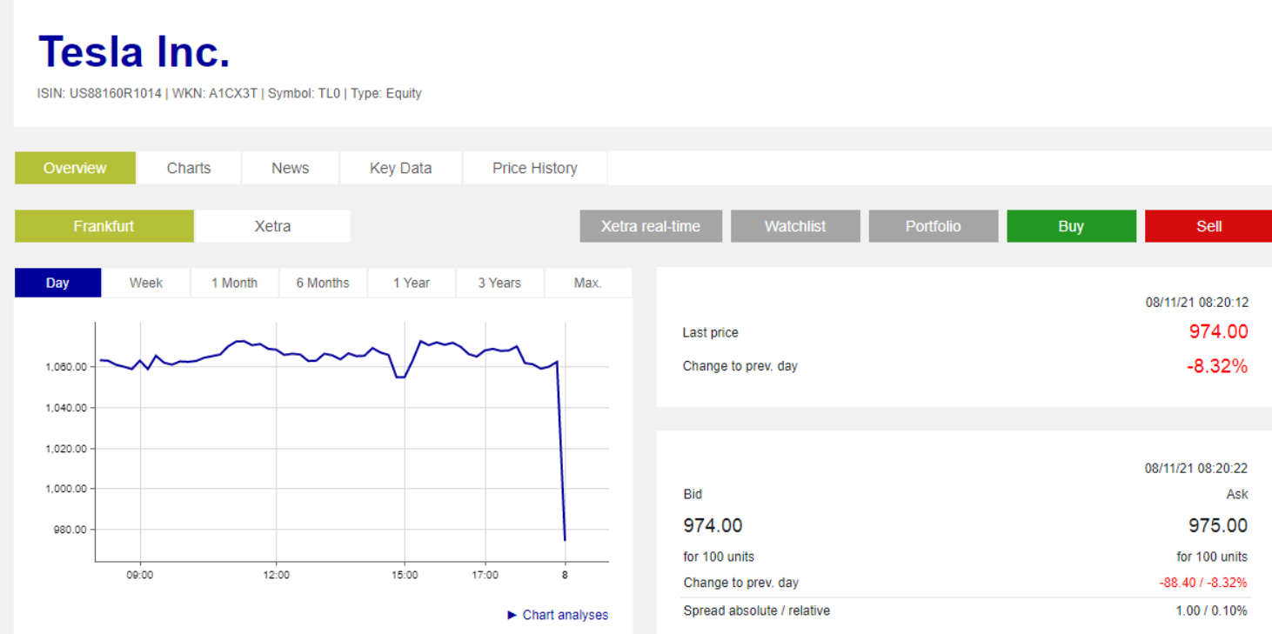Click the Spread absolute / relative label
1272x634 pixels.
[x=757, y=611]
